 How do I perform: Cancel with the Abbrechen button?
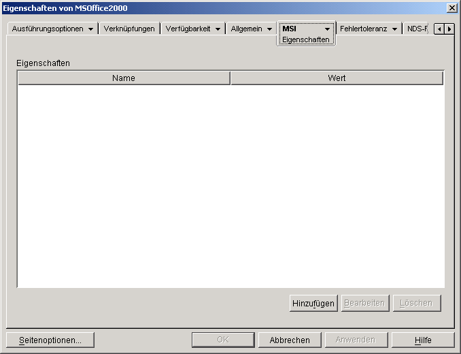(x=290, y=340)
